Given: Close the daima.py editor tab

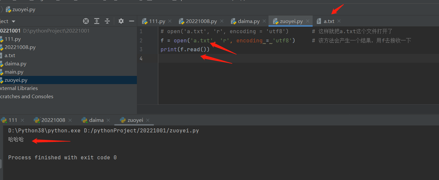Looking at the screenshot, I should click(264, 21).
